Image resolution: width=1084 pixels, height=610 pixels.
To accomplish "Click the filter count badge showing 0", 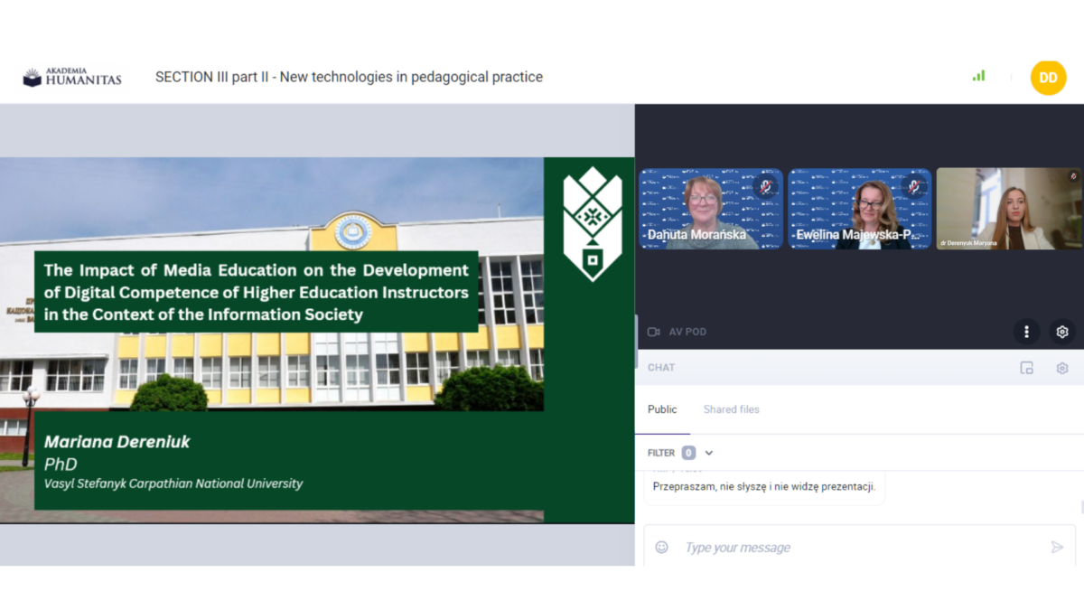I will pos(688,453).
